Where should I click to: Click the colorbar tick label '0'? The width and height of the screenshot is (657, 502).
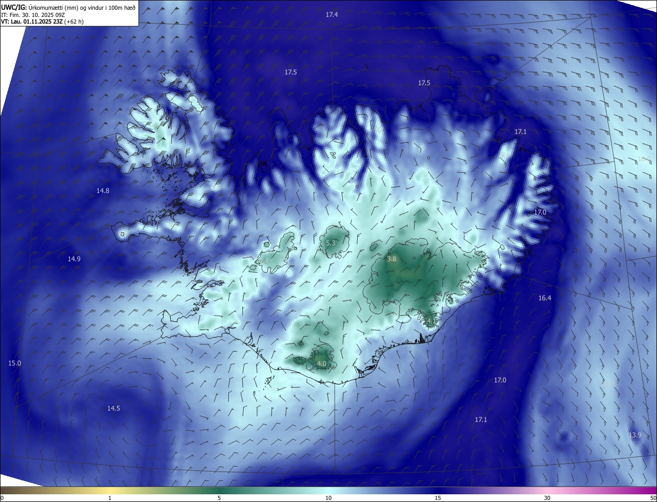[x=2, y=498]
